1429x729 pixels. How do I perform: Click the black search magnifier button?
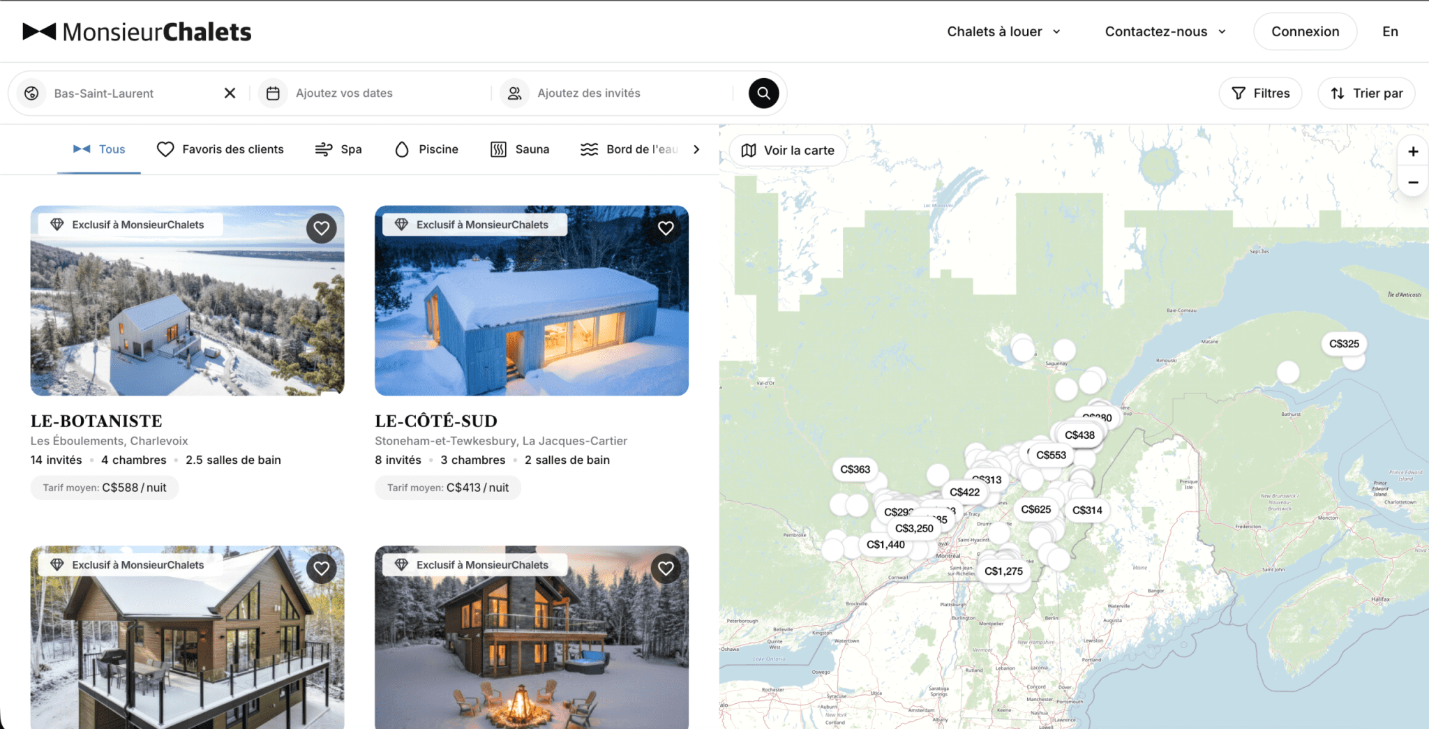coord(763,93)
